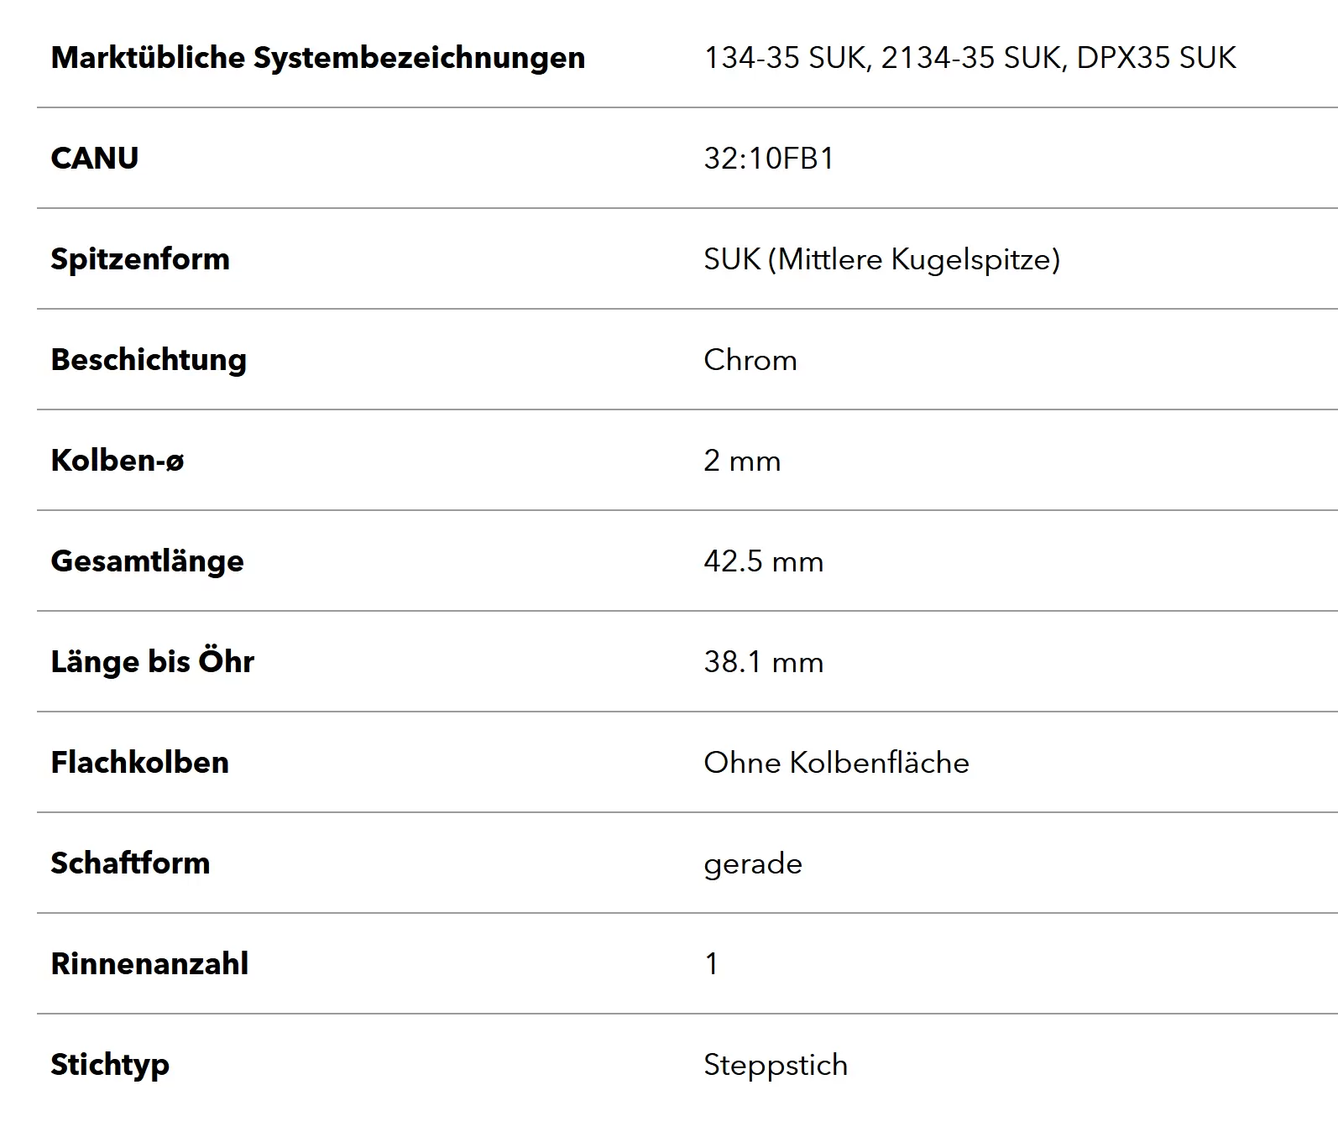Click the Beschichtung label
Screen dimensions: 1338x1137
[x=149, y=360]
